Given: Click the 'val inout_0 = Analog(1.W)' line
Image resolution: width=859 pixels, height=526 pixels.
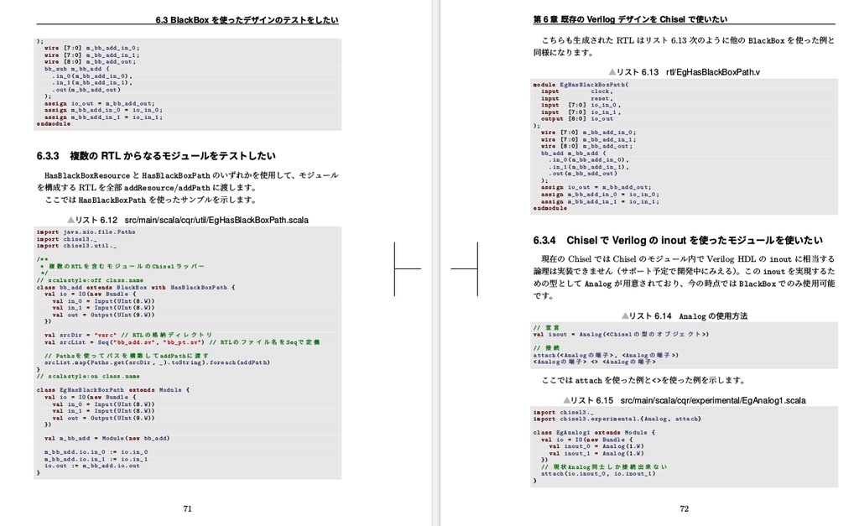Looking at the screenshot, I should pos(596,446).
